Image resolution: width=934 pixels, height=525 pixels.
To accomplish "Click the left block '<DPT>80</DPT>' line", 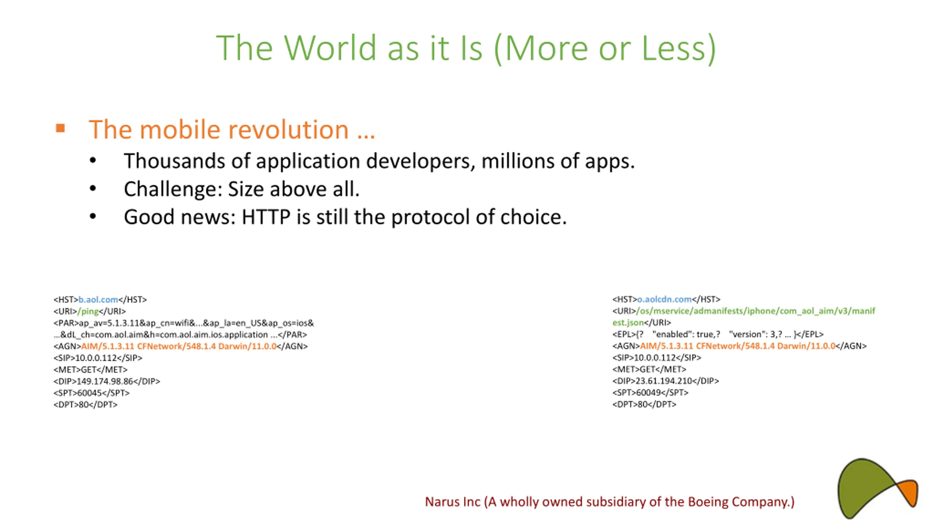I will pyautogui.click(x=85, y=405).
